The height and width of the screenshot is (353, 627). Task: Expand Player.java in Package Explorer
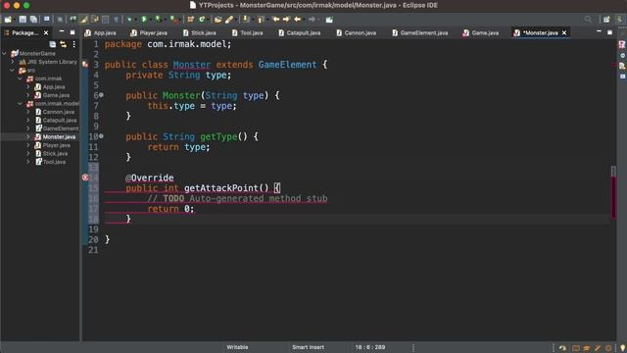pos(28,145)
